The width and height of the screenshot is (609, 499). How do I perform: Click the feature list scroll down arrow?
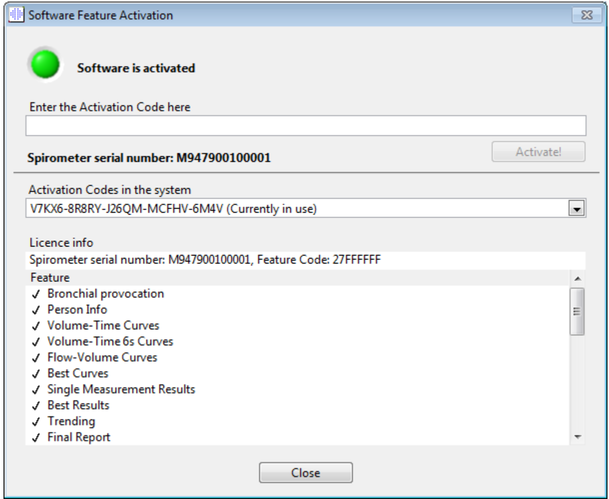[578, 437]
